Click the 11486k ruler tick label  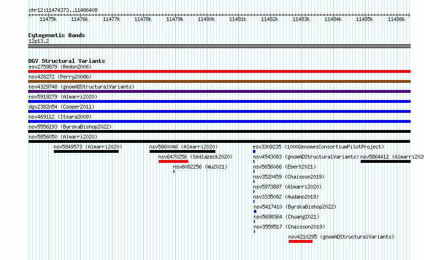click(x=396, y=19)
